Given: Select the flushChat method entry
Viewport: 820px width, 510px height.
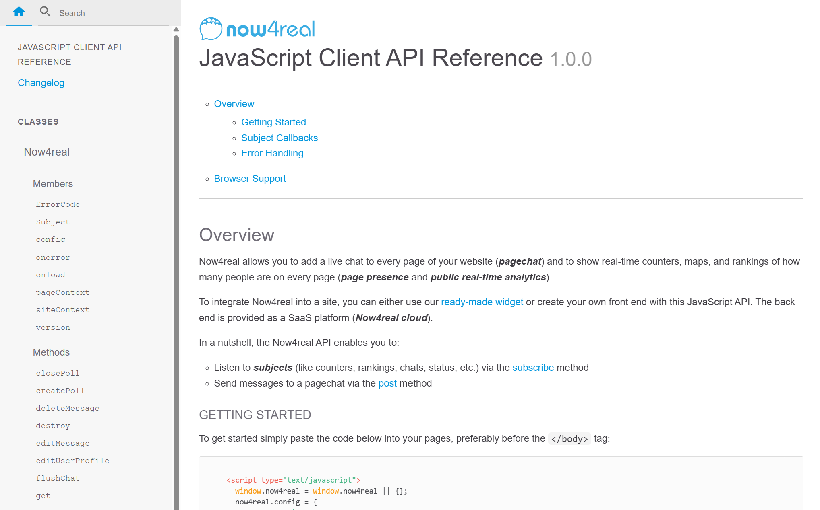Looking at the screenshot, I should click(58, 478).
